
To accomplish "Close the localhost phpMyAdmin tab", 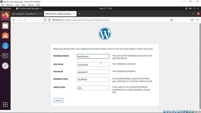I will (41, 14).
